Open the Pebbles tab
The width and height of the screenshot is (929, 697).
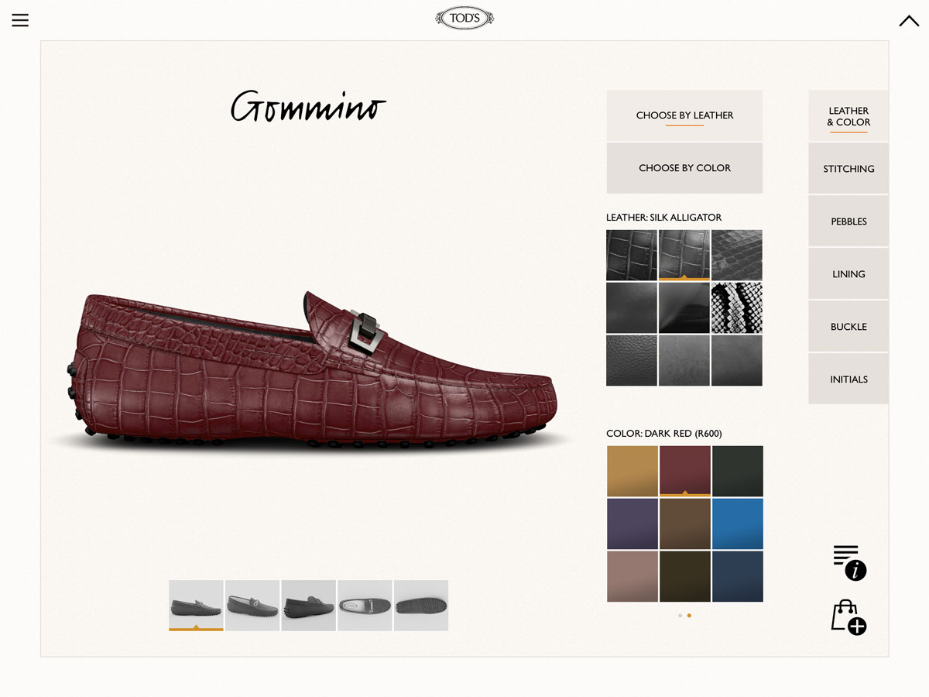(848, 221)
